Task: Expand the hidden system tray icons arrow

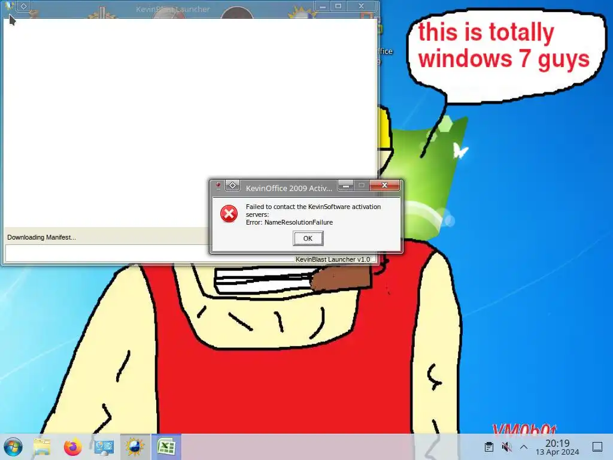Action: pos(524,447)
